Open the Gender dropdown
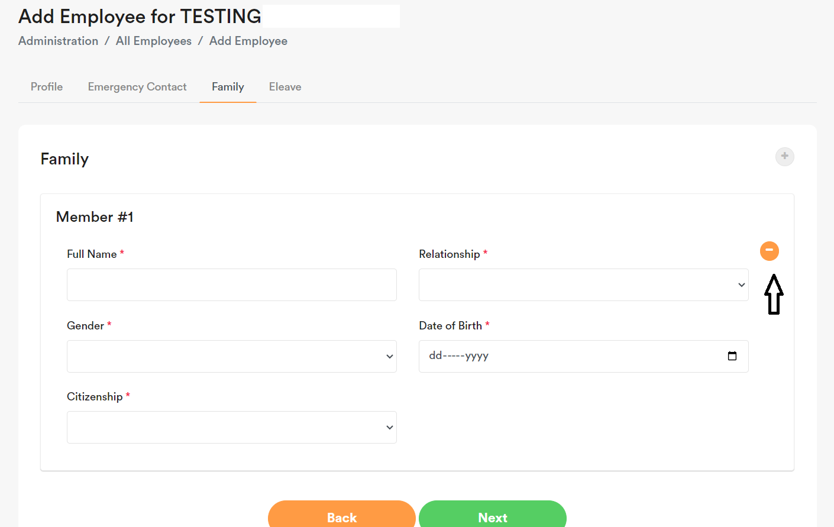Viewport: 834px width, 527px height. pyautogui.click(x=231, y=357)
